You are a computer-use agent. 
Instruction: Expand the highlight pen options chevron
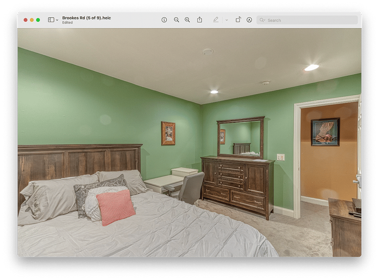click(227, 20)
